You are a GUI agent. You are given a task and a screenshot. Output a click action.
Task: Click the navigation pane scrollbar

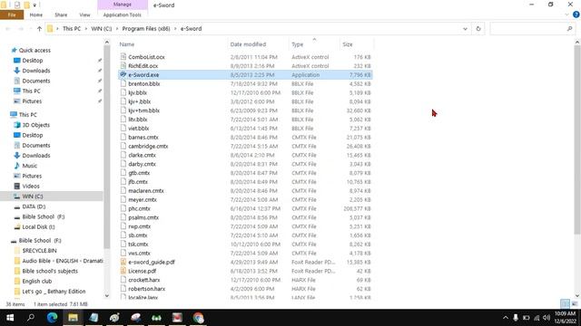(x=107, y=148)
